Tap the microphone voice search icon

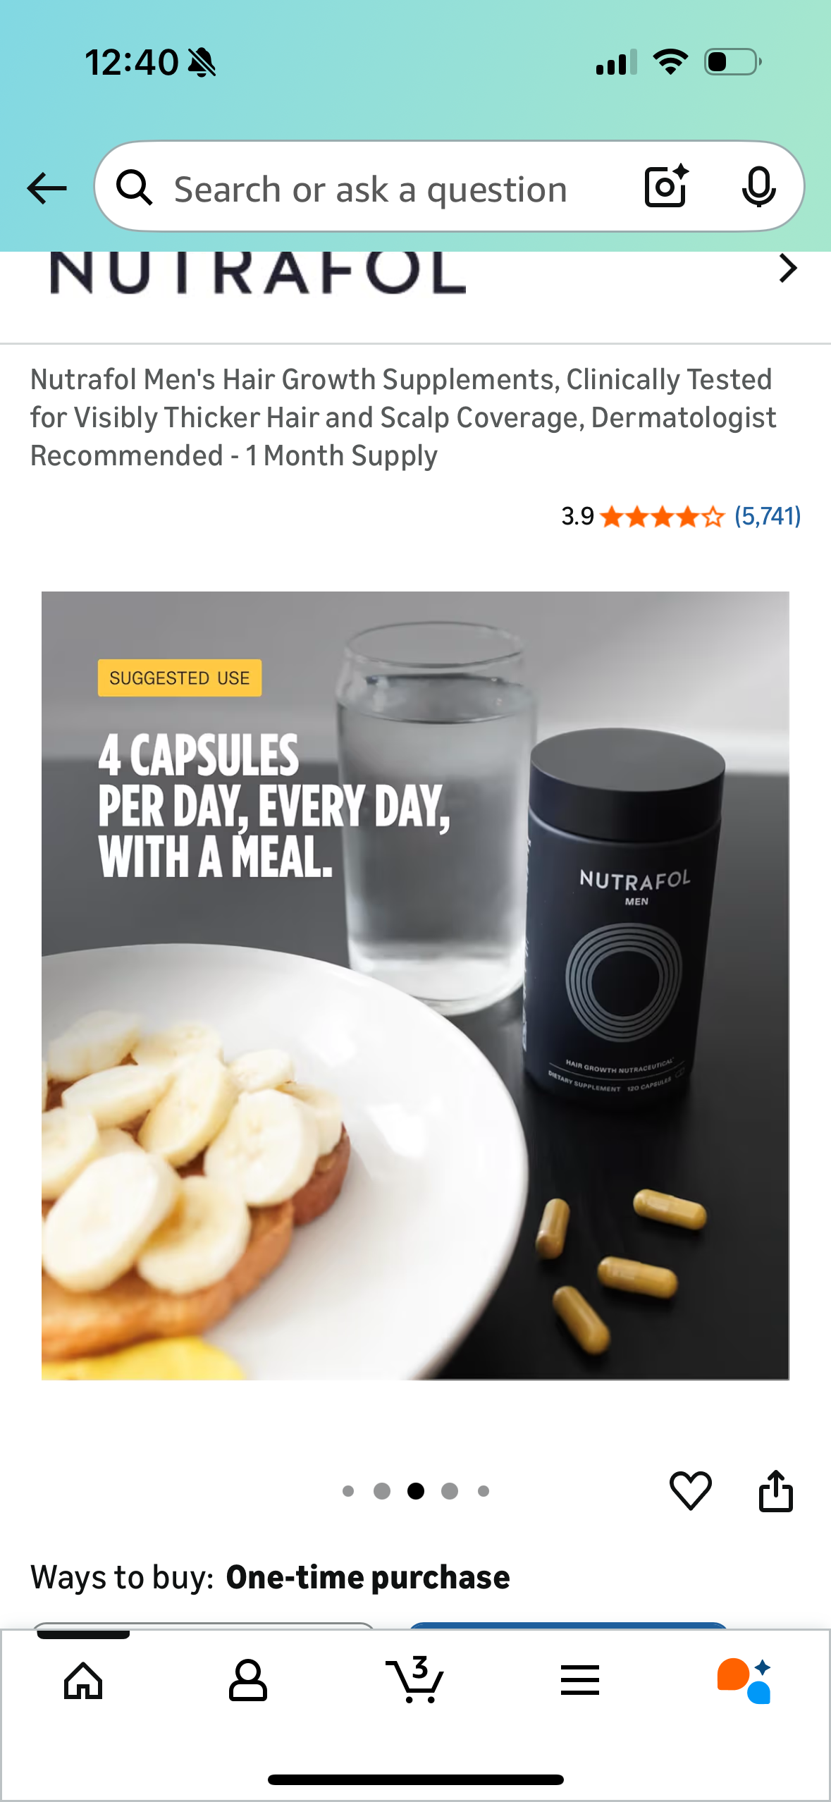click(x=758, y=188)
